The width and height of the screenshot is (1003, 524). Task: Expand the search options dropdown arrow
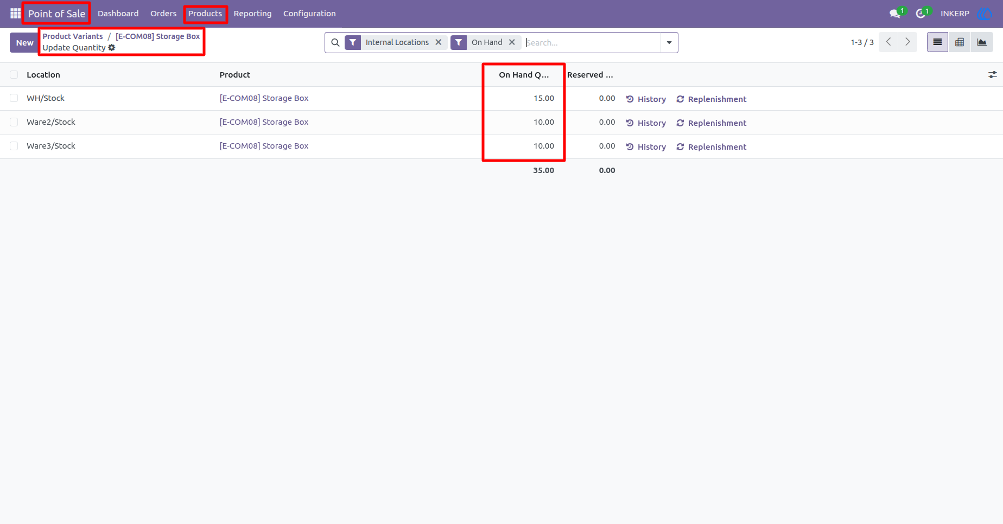click(x=669, y=42)
